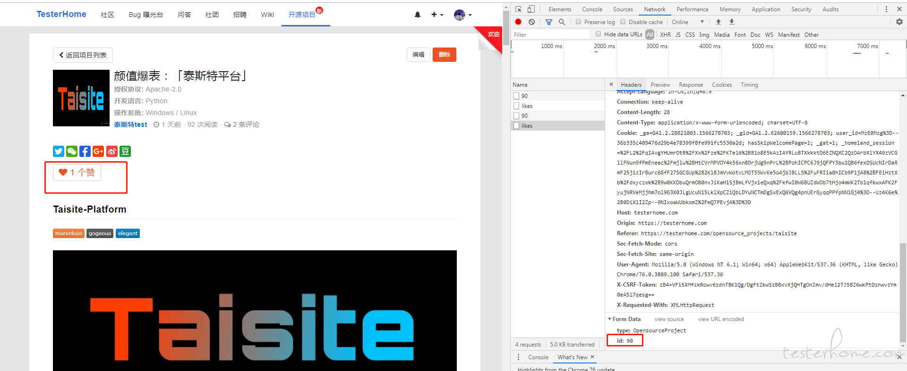Share project on Facebook
907x371 pixels.
pos(85,151)
